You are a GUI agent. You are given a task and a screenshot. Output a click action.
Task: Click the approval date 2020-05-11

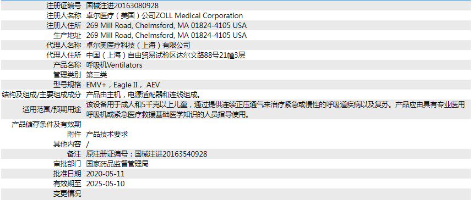pyautogui.click(x=105, y=174)
